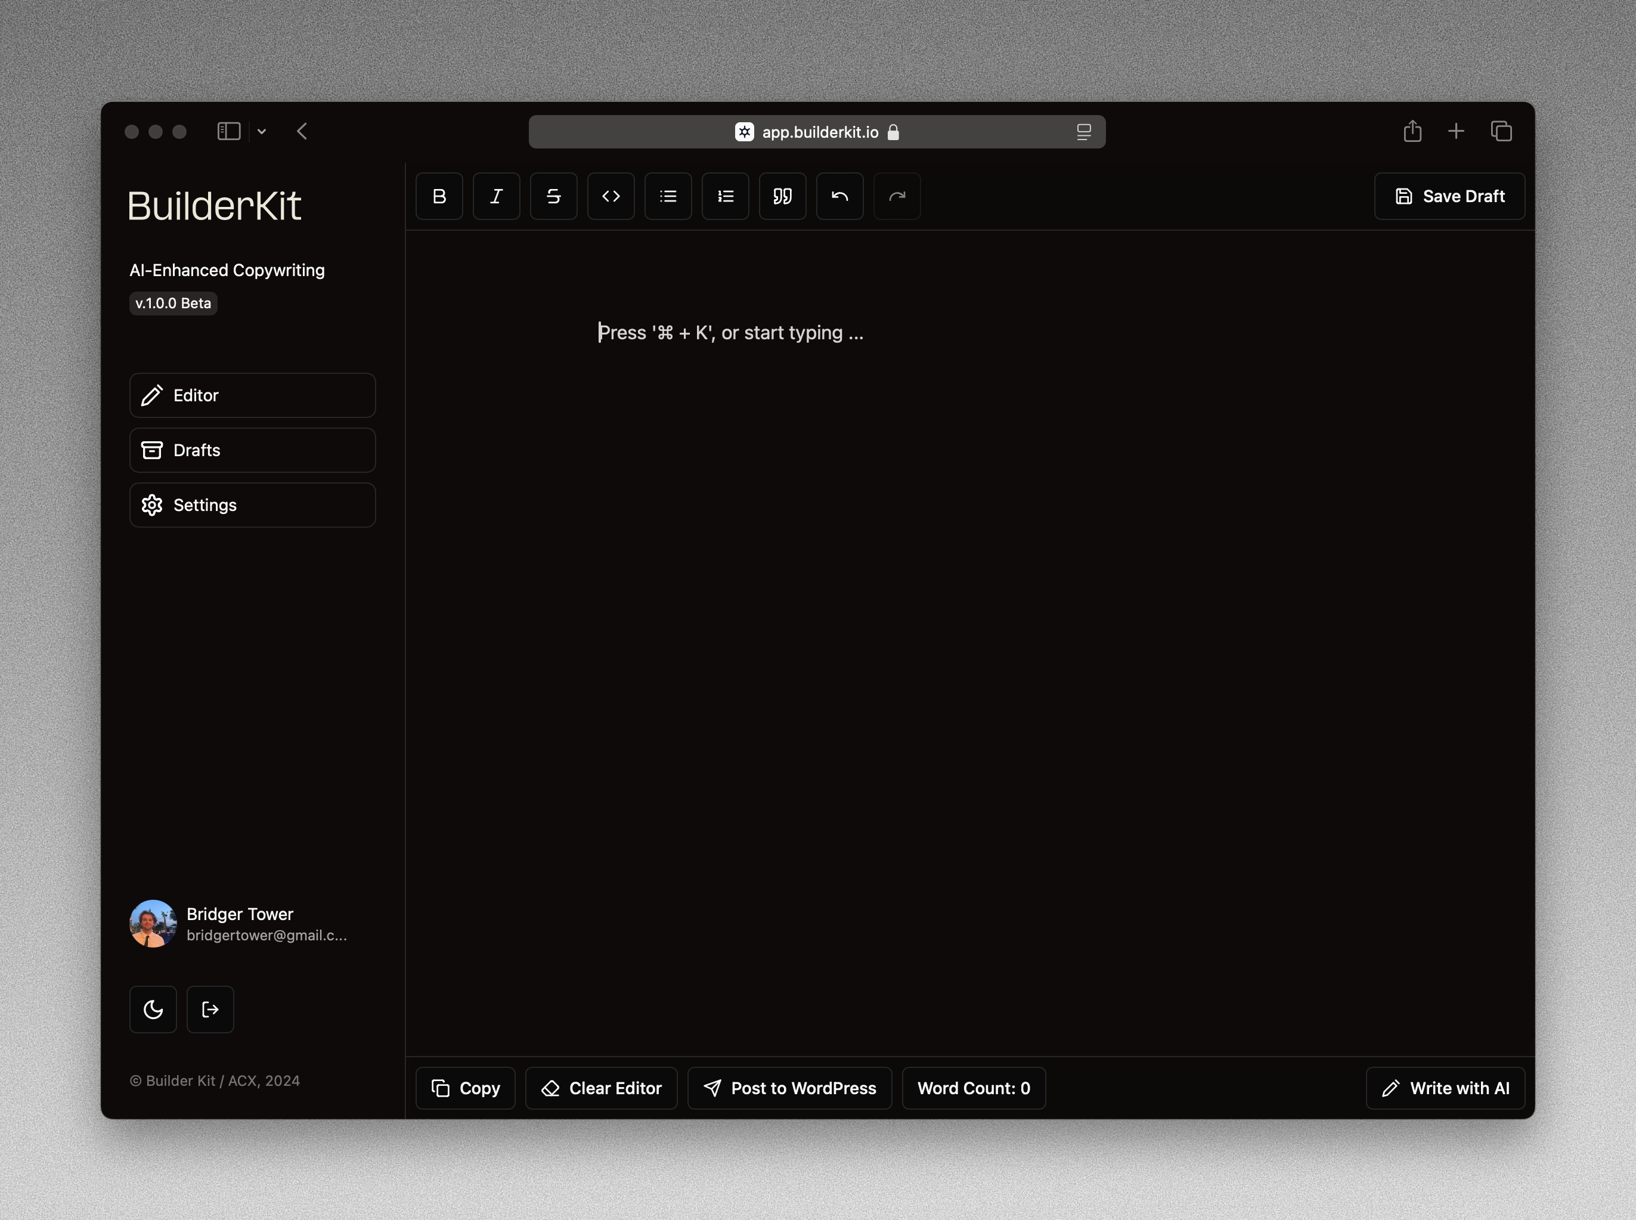The height and width of the screenshot is (1220, 1636).
Task: Focus the editor text area placeholder
Action: pos(731,333)
